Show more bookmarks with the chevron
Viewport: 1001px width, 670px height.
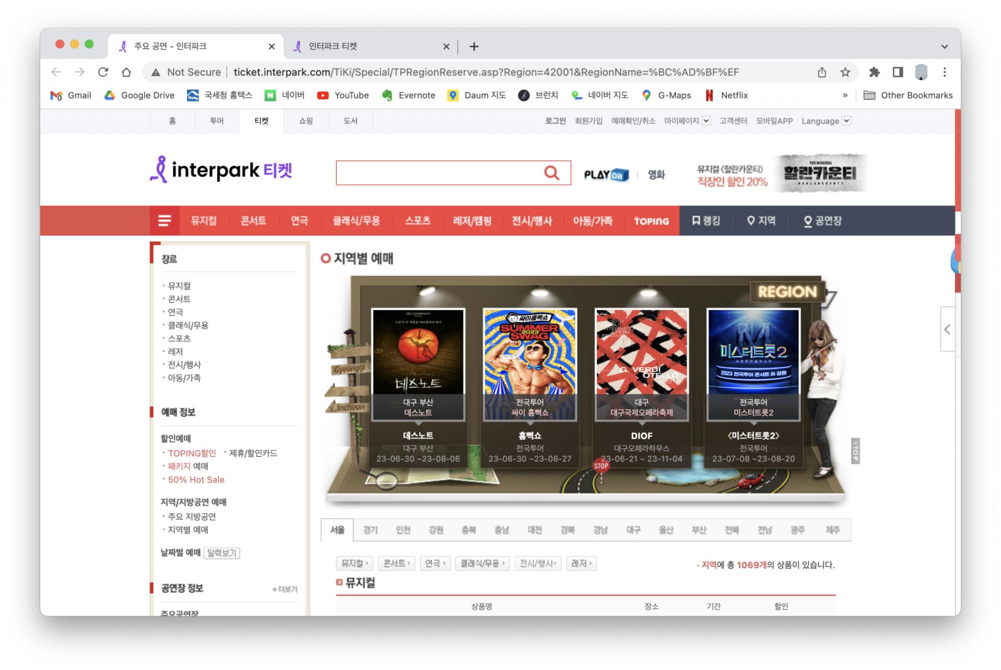pos(845,95)
